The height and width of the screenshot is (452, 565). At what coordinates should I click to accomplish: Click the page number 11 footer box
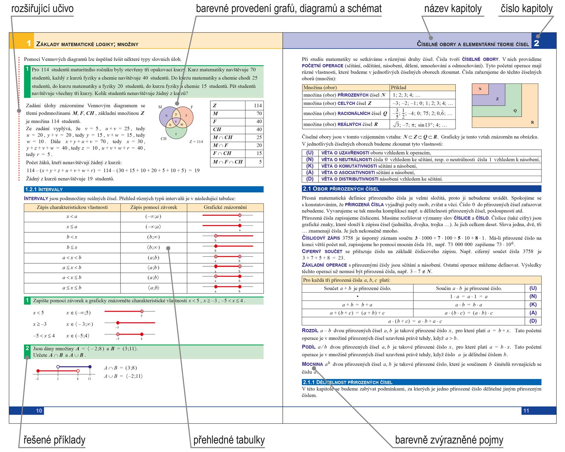(526, 411)
